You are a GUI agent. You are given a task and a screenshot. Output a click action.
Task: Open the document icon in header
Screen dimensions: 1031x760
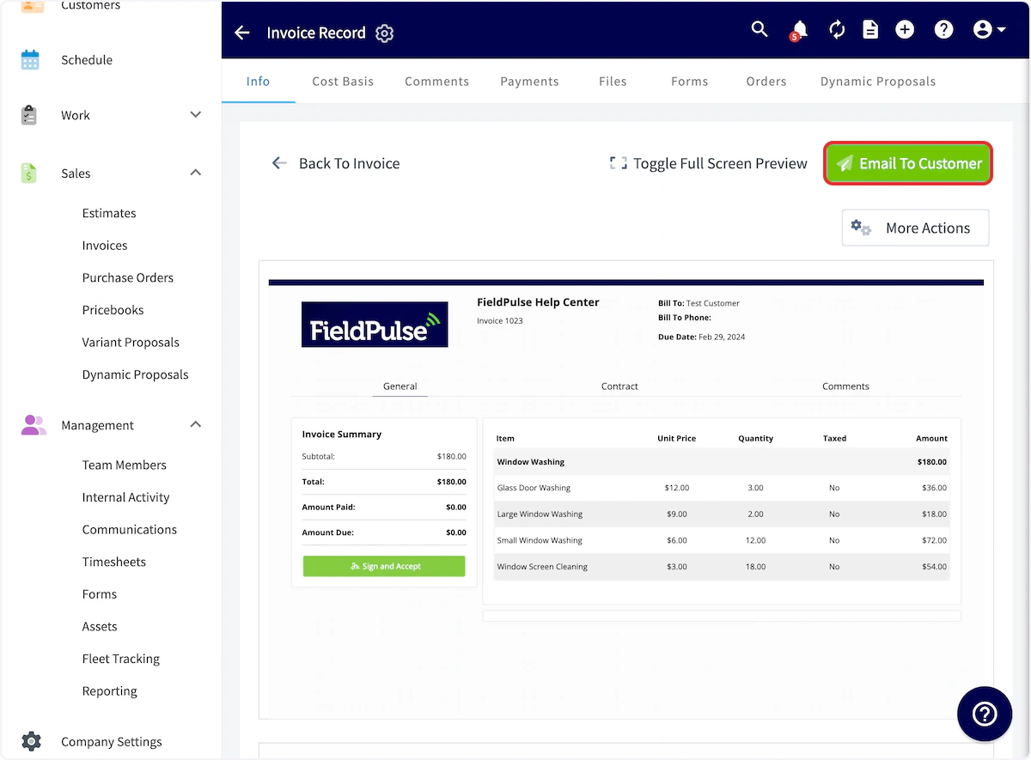[x=870, y=30]
